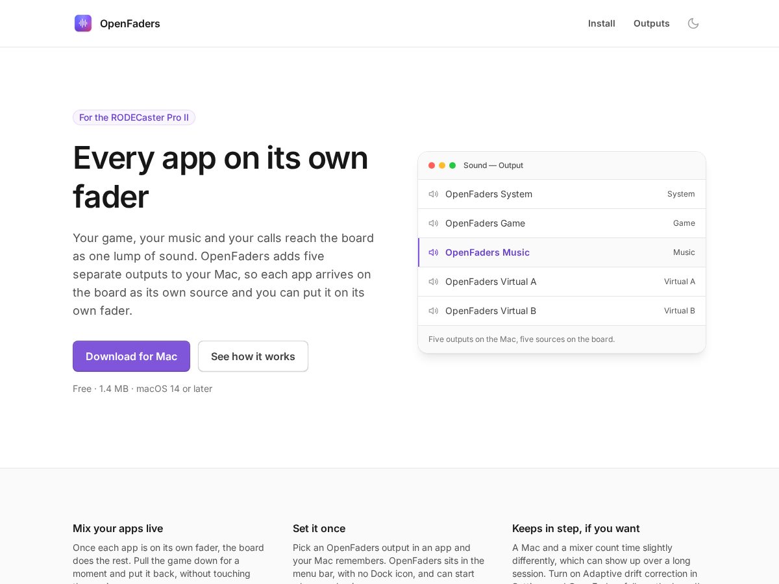Select the OpenFaders Virtual A output row

click(x=562, y=282)
